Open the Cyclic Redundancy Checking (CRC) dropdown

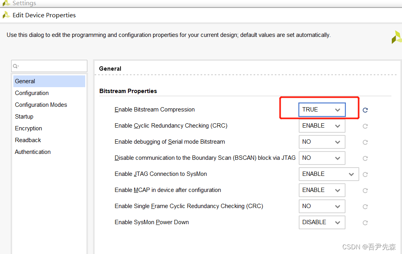(322, 126)
